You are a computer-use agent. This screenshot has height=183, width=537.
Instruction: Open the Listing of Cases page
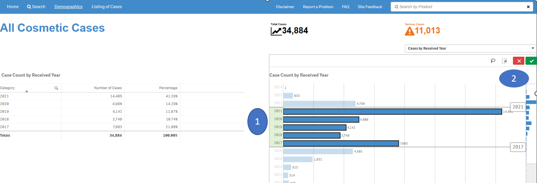coord(107,7)
